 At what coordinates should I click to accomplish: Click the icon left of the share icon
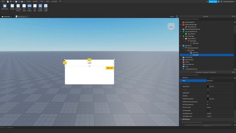[219, 1]
